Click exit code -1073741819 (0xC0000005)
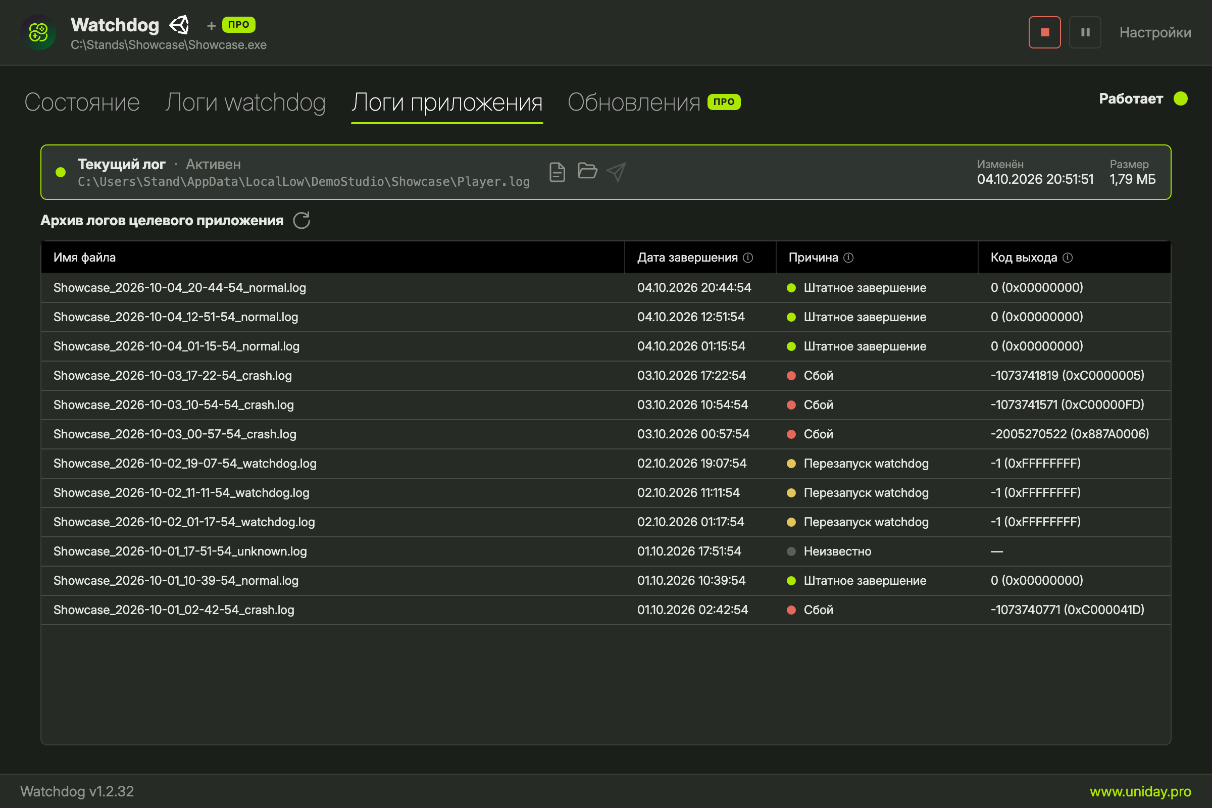Screen dimensions: 1212x808 1067,376
